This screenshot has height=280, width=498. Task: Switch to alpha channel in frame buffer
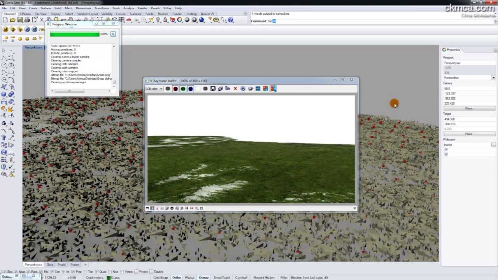[198, 89]
